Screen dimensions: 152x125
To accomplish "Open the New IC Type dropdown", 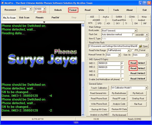I will point(147,39).
